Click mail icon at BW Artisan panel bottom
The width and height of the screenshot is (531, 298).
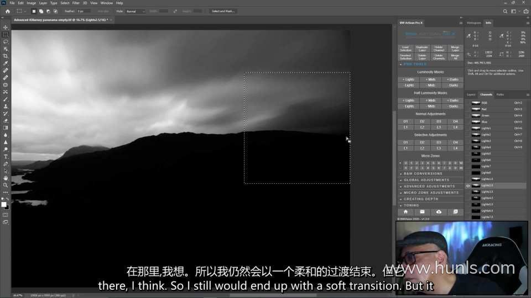pyautogui.click(x=422, y=212)
